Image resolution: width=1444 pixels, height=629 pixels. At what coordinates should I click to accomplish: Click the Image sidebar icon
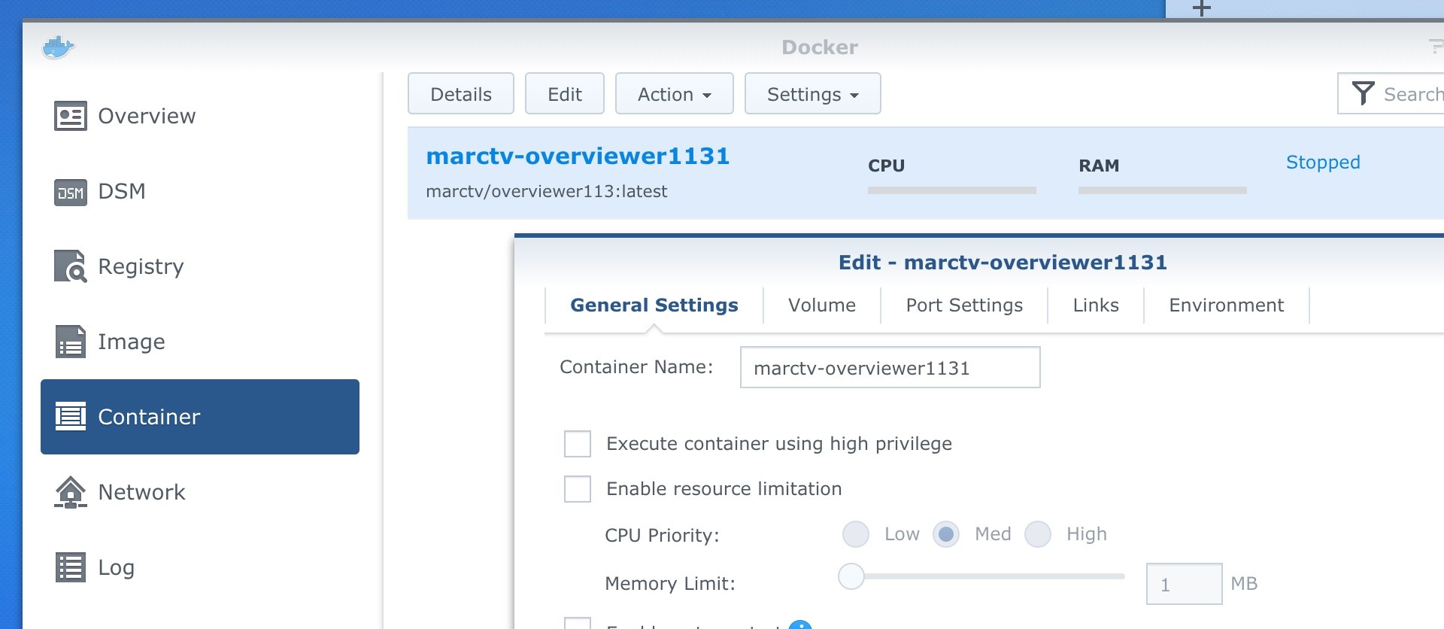71,342
